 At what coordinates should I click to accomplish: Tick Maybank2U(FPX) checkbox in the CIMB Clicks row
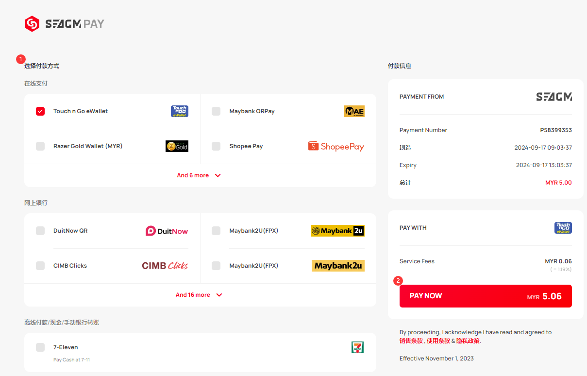216,266
